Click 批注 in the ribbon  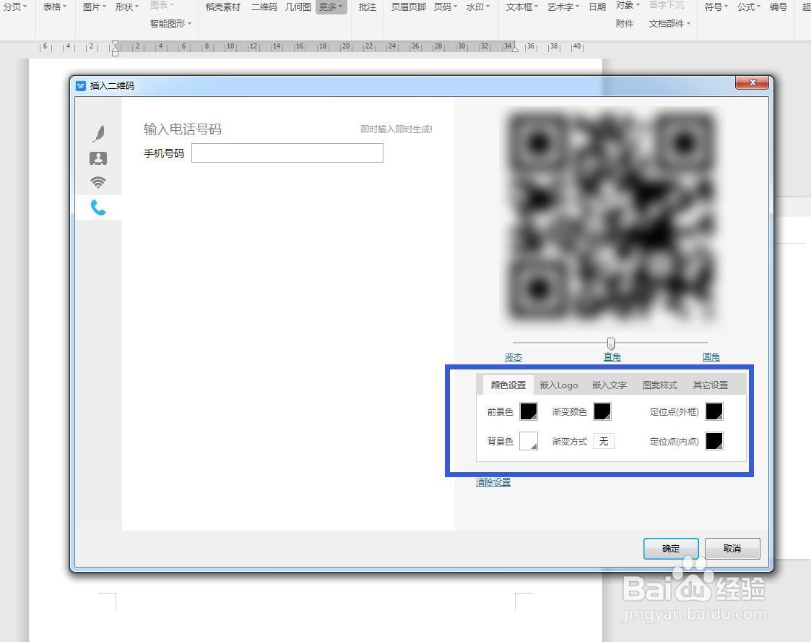(x=368, y=7)
